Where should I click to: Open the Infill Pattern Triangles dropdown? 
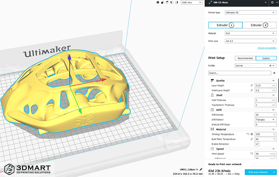click(x=265, y=120)
